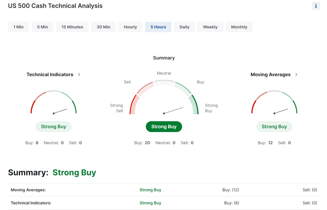The image size is (327, 210).
Task: Choose the 15 Minutes timeframe
Action: pyautogui.click(x=72, y=27)
